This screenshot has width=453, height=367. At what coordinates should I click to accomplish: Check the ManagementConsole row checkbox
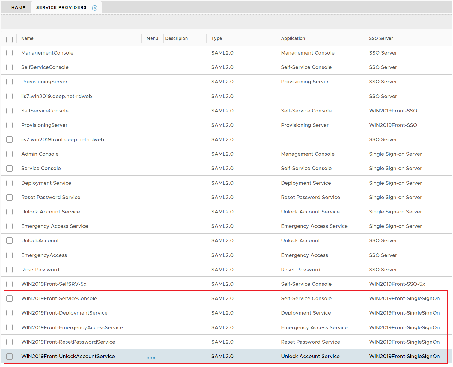[10, 53]
